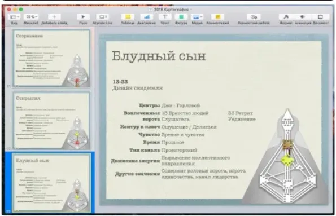Insert a shape with the Фигура icon
This screenshot has width=336, height=216.
[x=181, y=17]
